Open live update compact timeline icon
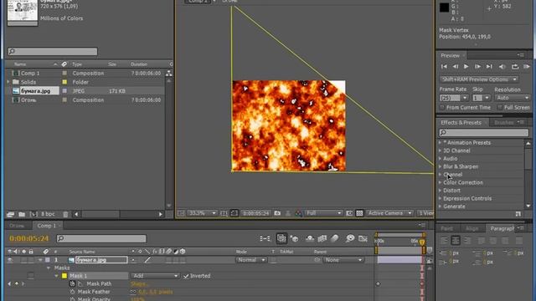This screenshot has height=301, width=536. click(x=281, y=238)
